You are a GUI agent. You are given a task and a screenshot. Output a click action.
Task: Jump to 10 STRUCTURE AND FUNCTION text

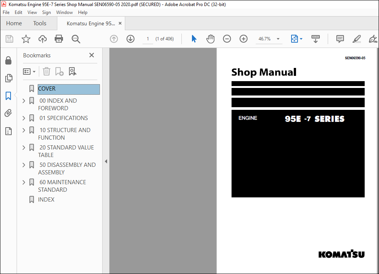click(64, 134)
